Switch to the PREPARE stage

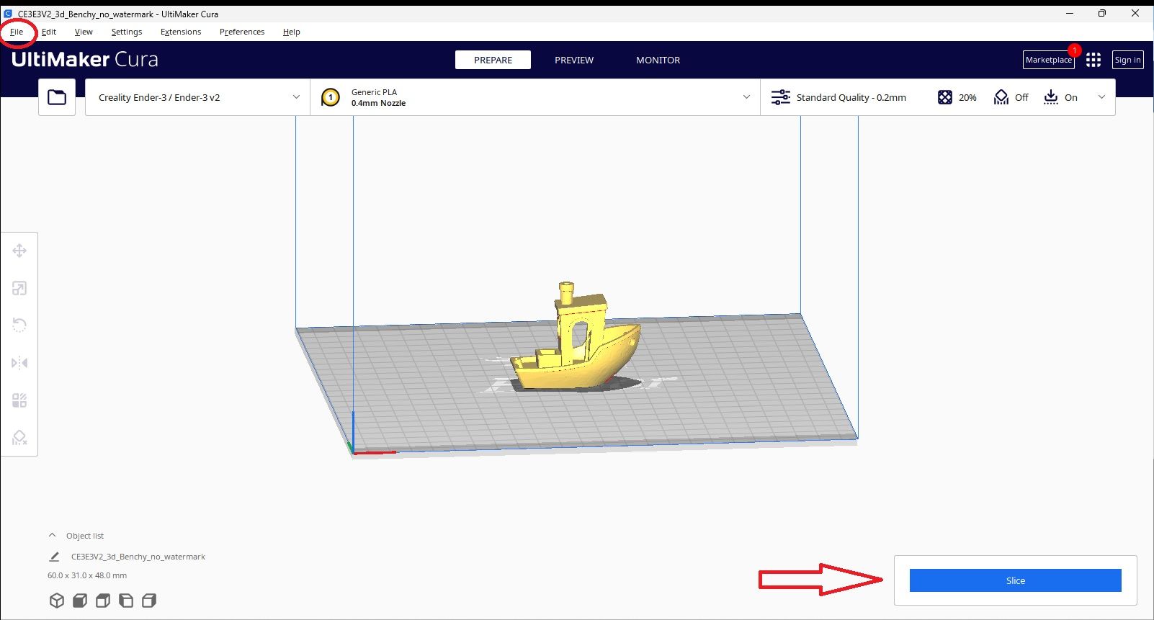(x=493, y=60)
